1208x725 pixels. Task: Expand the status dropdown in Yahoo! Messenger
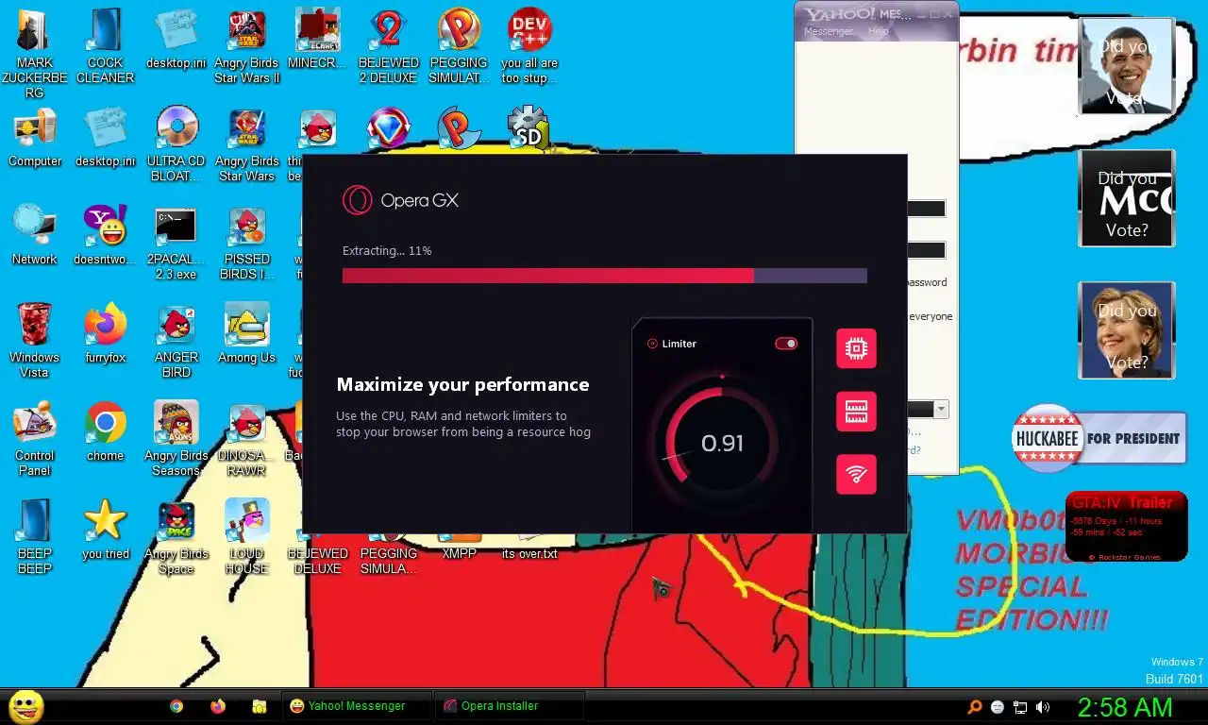point(941,409)
